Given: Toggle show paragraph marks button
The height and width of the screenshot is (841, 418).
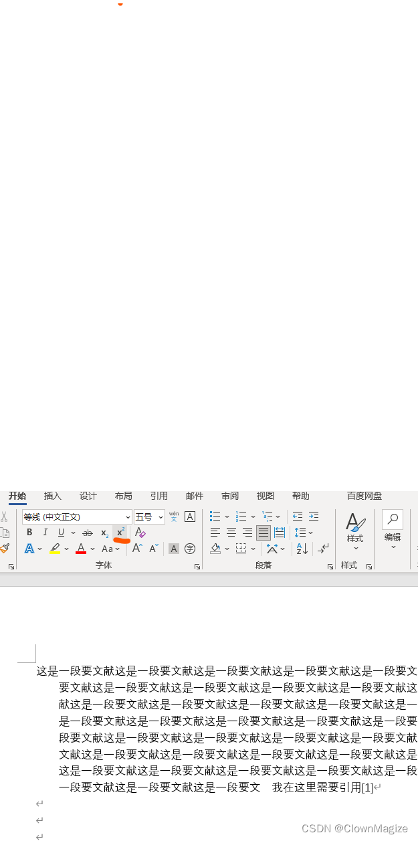Looking at the screenshot, I should click(324, 549).
